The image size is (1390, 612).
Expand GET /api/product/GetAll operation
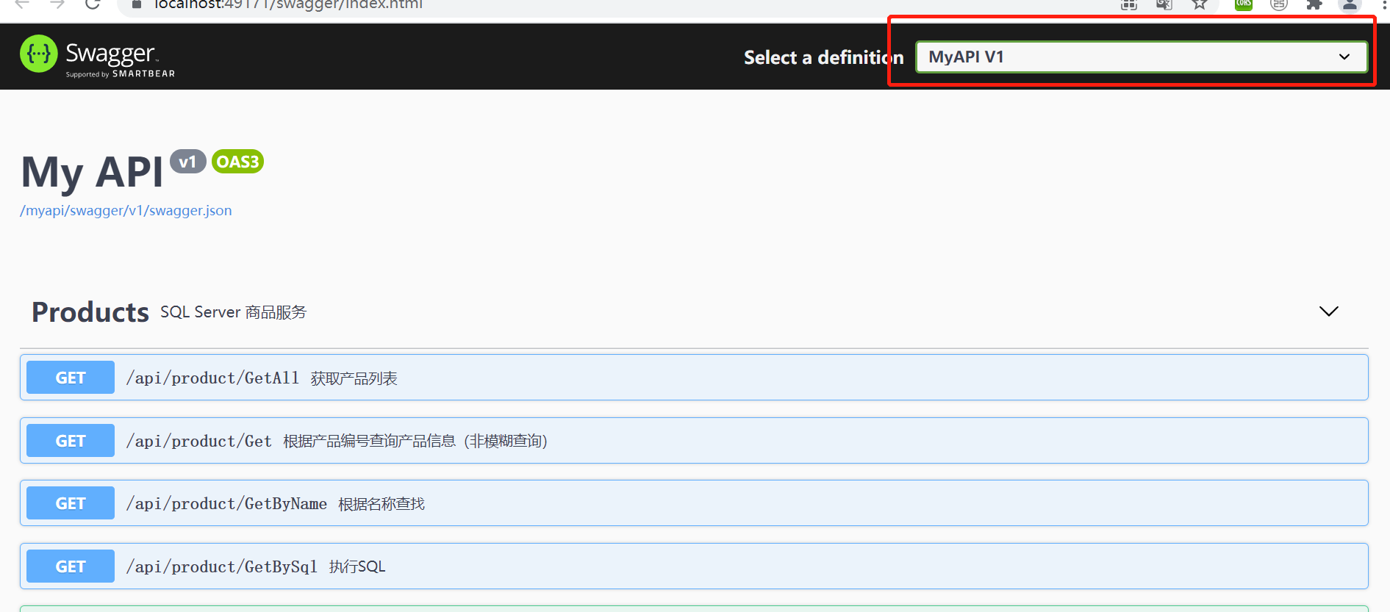coord(694,378)
